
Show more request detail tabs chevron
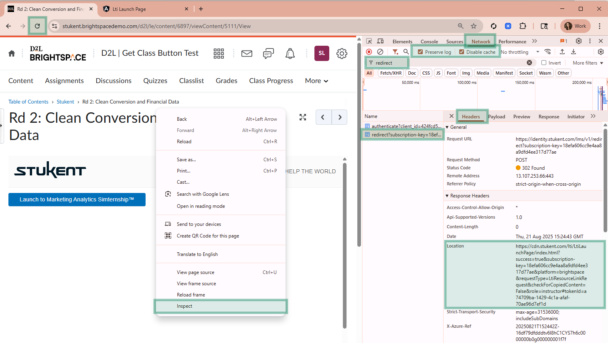[x=593, y=116]
